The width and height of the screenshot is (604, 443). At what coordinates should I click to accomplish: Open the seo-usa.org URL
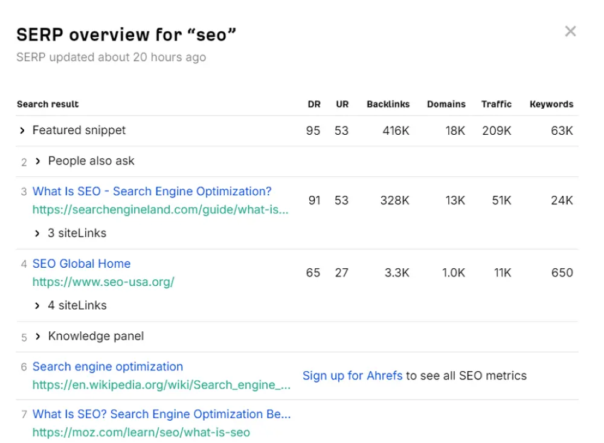pyautogui.click(x=103, y=282)
